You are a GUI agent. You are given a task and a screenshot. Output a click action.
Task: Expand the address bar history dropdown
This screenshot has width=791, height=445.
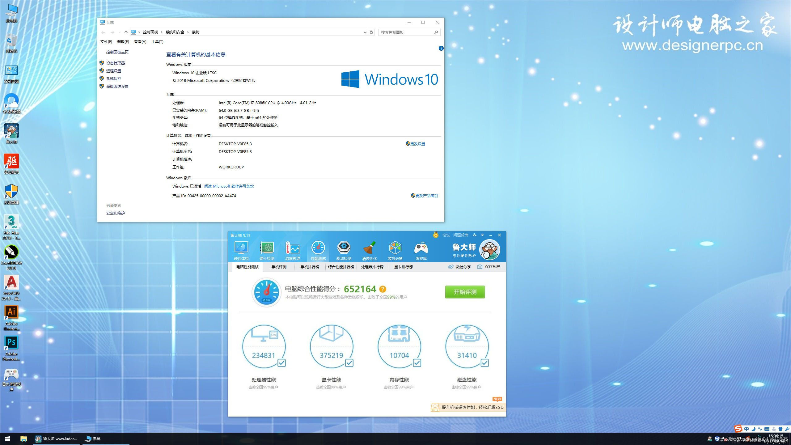365,32
